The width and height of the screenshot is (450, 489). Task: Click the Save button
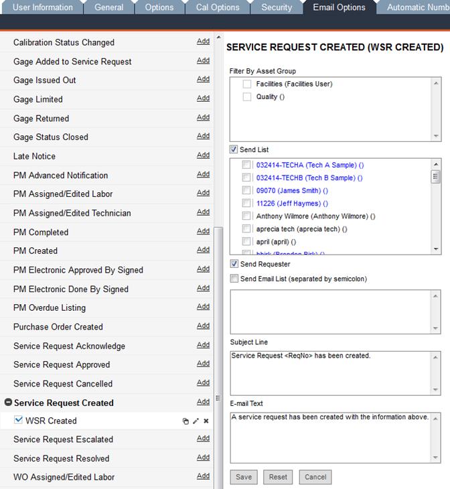click(244, 477)
